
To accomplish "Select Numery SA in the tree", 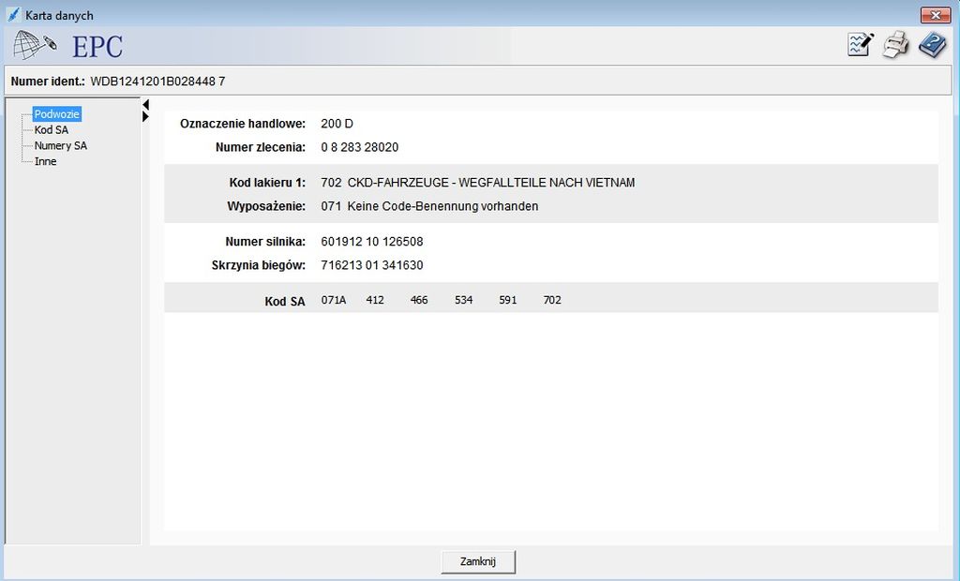I will [x=60, y=146].
